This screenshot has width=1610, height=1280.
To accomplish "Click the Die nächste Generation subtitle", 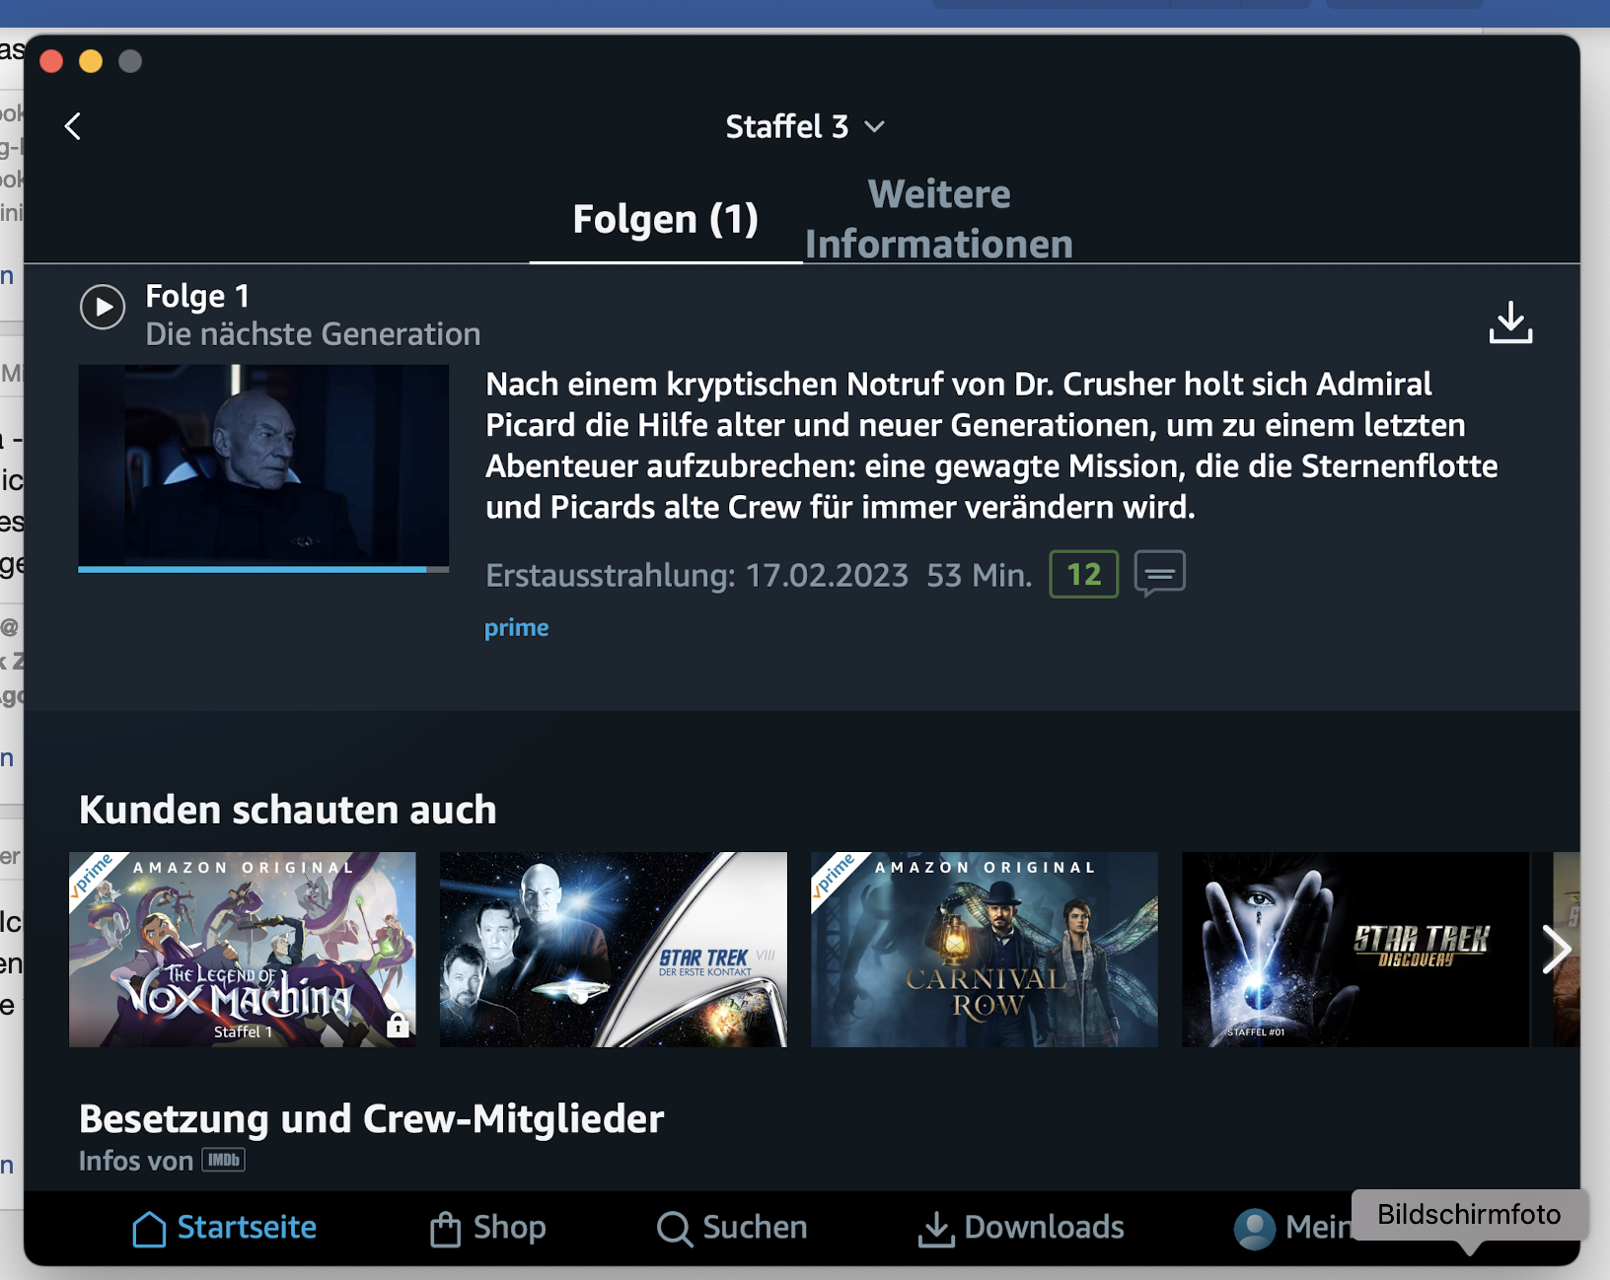I will coord(313,334).
